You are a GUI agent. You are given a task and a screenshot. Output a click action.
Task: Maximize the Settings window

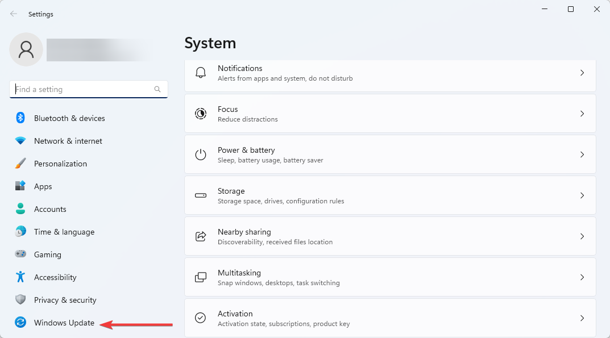tap(571, 9)
